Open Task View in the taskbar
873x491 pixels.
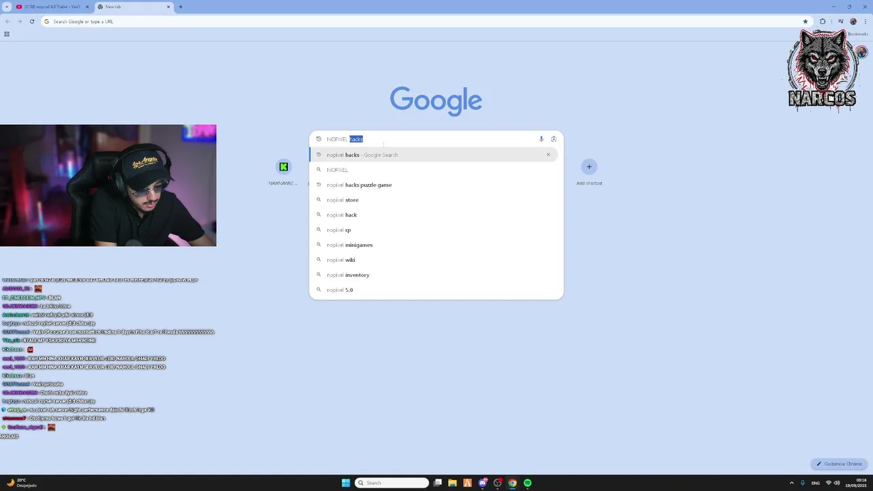[438, 483]
